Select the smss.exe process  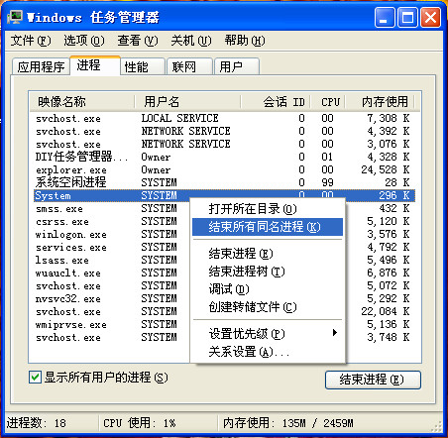coord(112,208)
